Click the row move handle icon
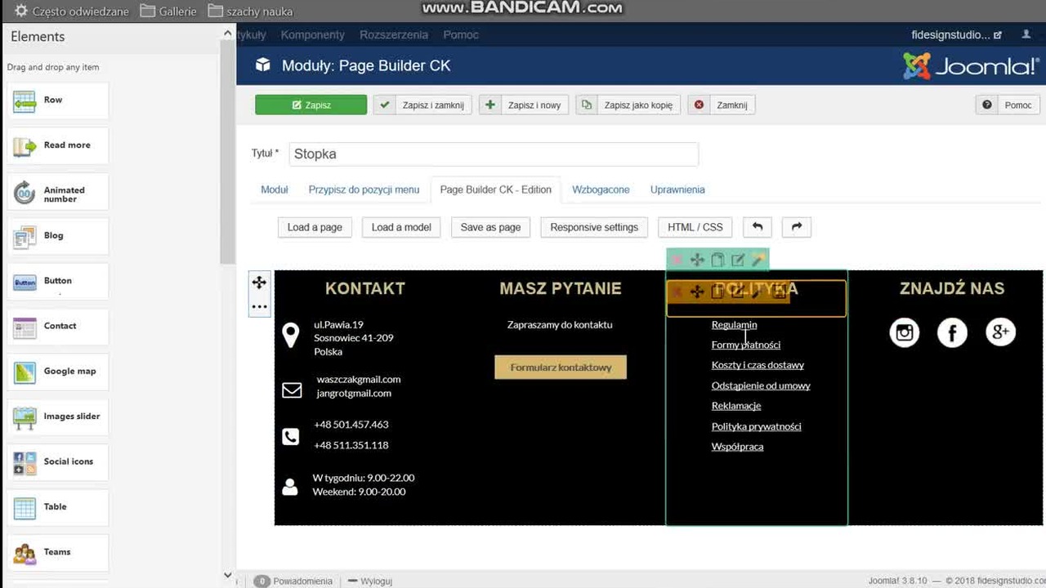 [x=259, y=283]
